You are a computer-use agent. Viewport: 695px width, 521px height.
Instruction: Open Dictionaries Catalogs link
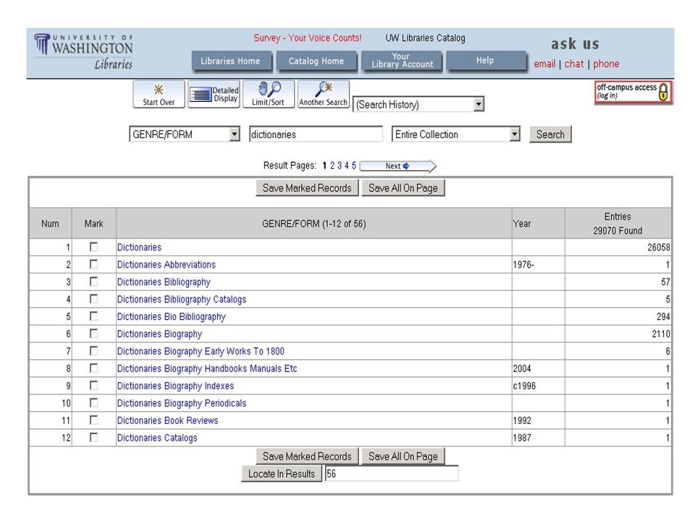(x=157, y=438)
